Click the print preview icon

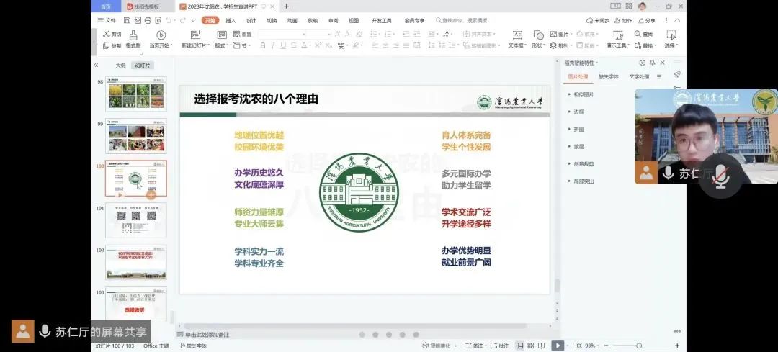(158, 20)
